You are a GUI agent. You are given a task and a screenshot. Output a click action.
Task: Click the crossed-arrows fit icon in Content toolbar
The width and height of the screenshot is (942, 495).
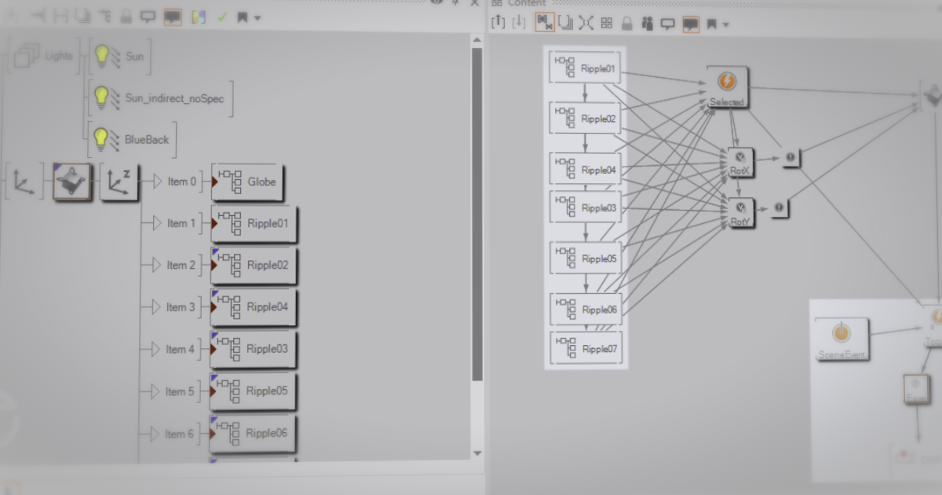pyautogui.click(x=586, y=24)
